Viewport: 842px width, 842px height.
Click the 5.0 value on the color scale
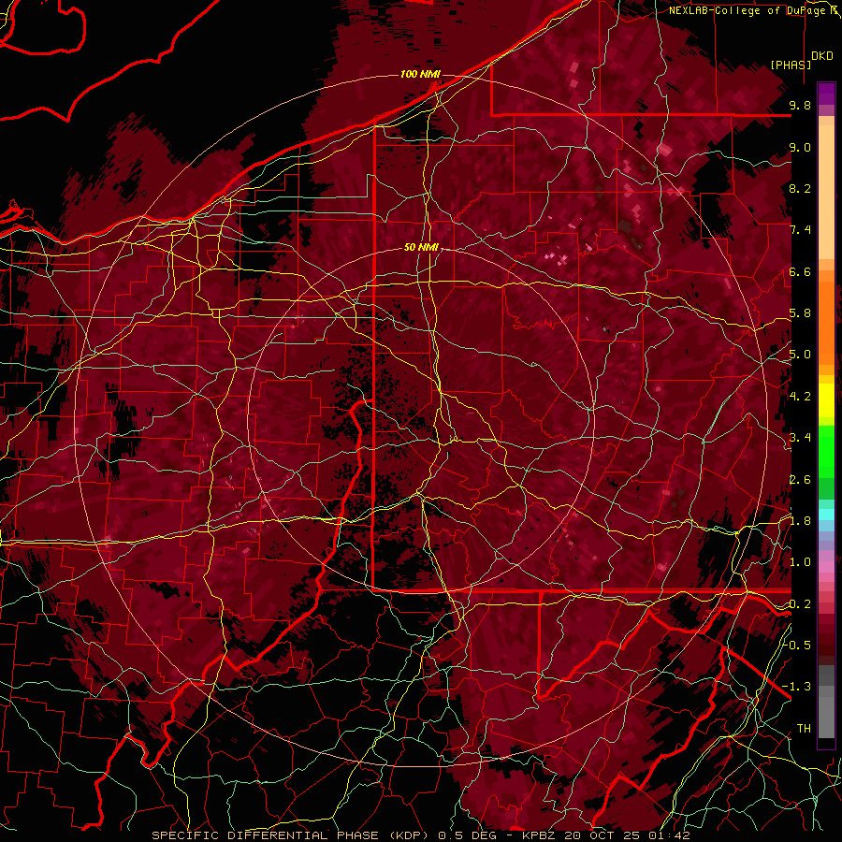tap(800, 355)
